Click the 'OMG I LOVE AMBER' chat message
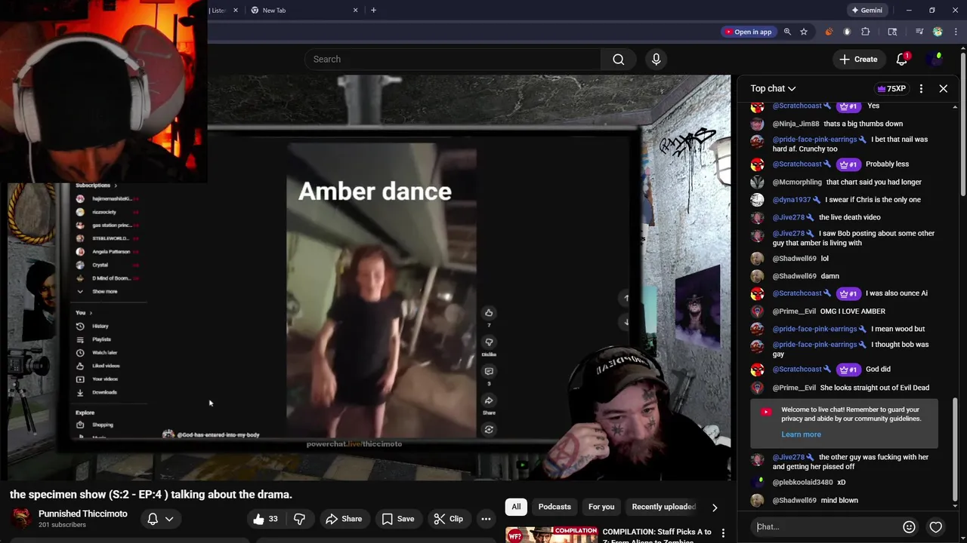This screenshot has height=543, width=967. point(852,311)
